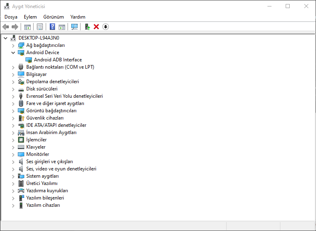Select the Güvenlik cihazları label
The image size is (316, 231).
point(45,118)
